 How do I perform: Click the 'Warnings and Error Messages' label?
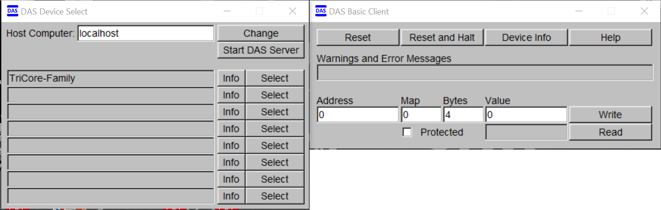(384, 59)
